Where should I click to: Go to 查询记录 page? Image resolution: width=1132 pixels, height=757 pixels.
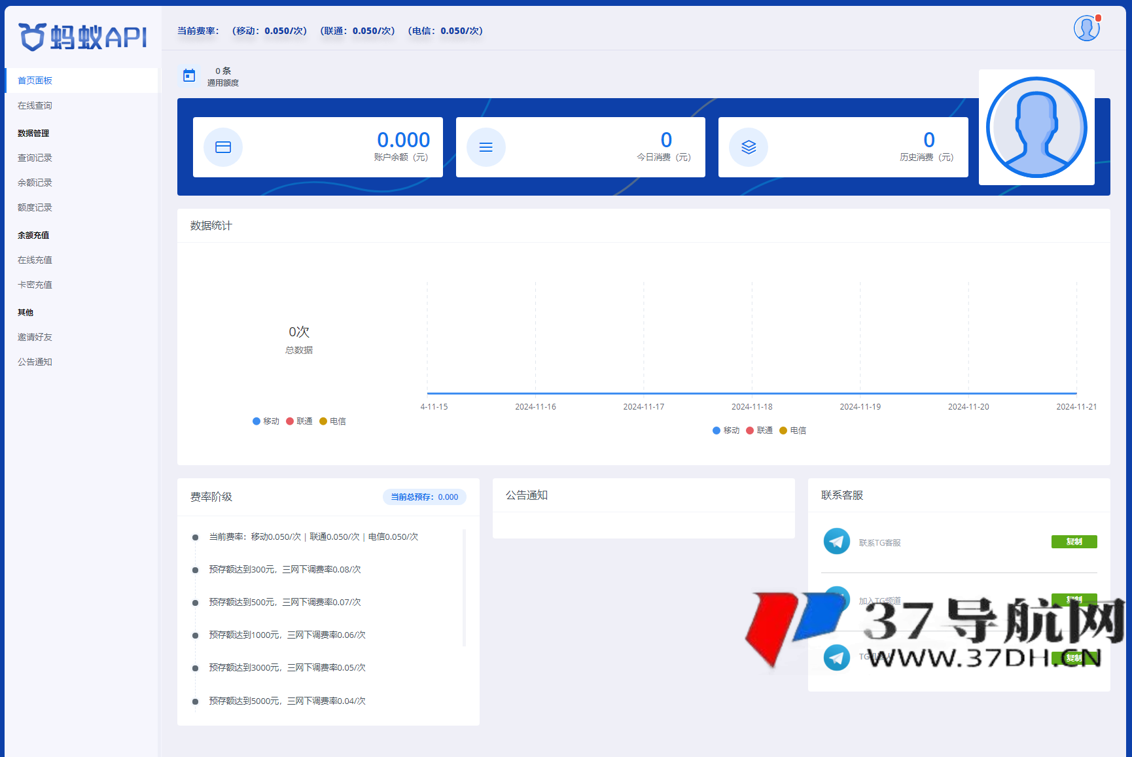35,158
